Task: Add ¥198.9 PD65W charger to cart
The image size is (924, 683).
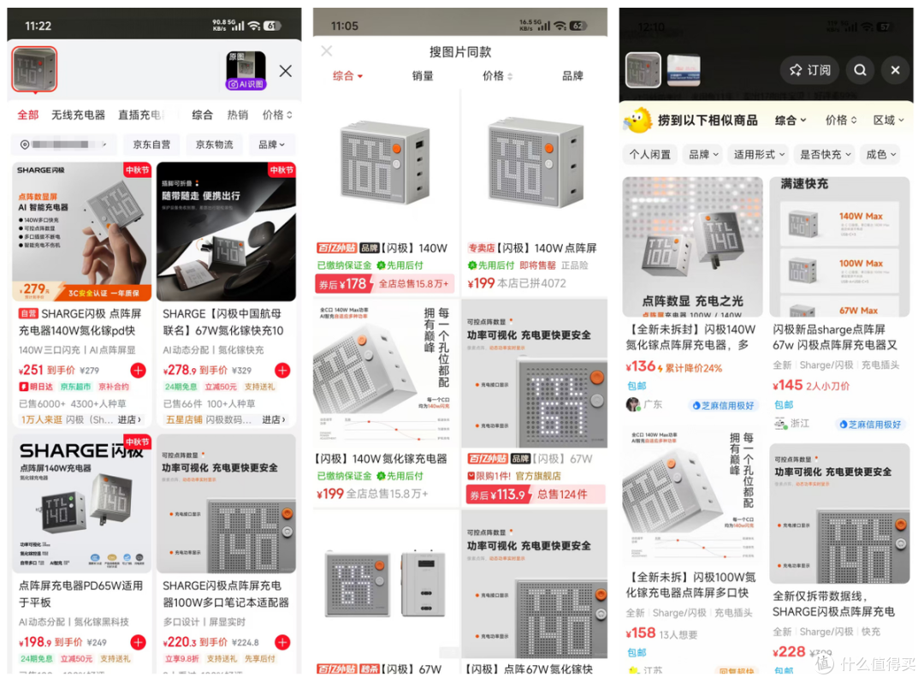Action: click(x=139, y=642)
